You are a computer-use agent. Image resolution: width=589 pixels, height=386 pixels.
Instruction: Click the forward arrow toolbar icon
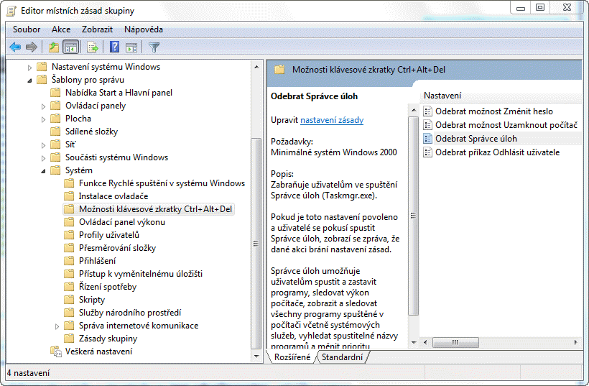pyautogui.click(x=31, y=47)
